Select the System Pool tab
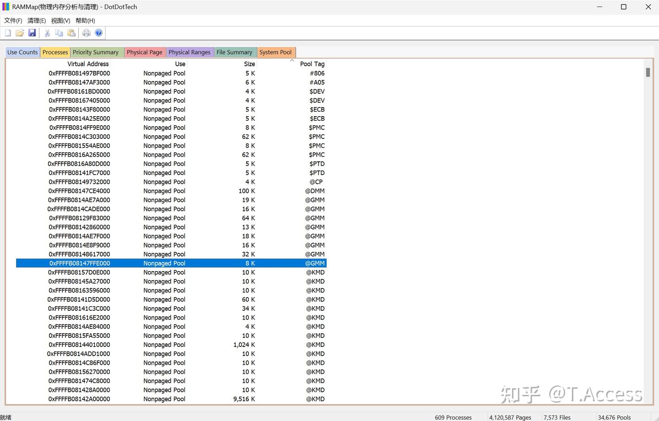Image resolution: width=659 pixels, height=421 pixels. (x=275, y=52)
